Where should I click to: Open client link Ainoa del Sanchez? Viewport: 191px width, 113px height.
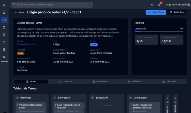coord(26,44)
